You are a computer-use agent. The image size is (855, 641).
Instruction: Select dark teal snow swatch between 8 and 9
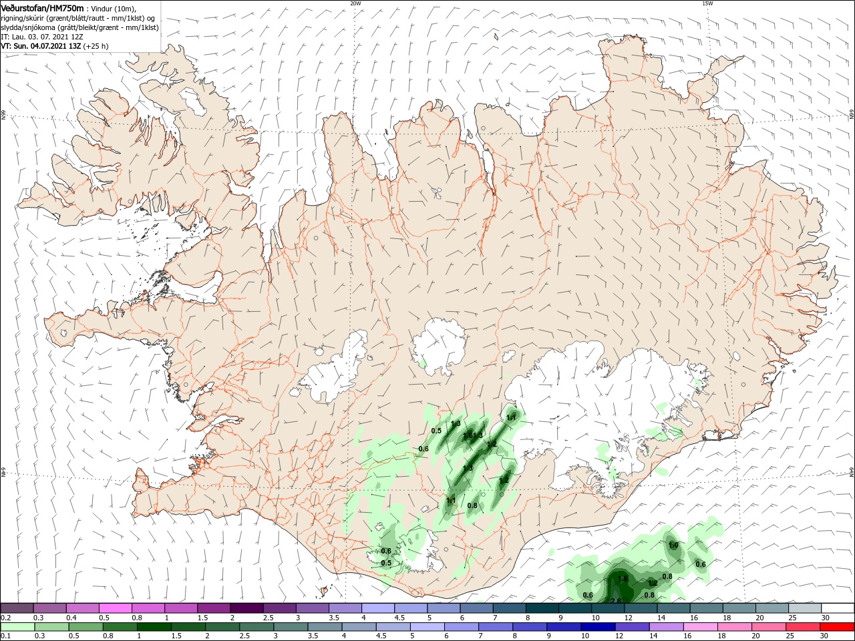pyautogui.click(x=542, y=608)
